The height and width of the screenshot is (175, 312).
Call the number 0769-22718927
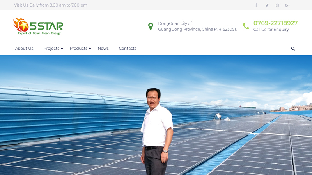pyautogui.click(x=275, y=23)
